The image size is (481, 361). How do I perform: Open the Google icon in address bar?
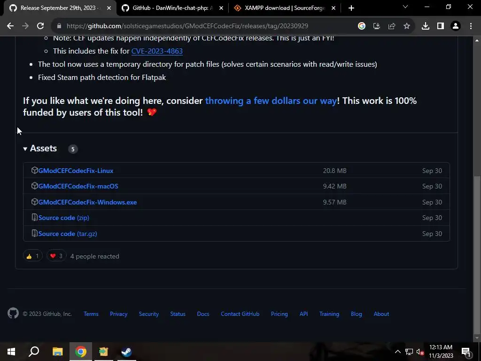point(362,26)
